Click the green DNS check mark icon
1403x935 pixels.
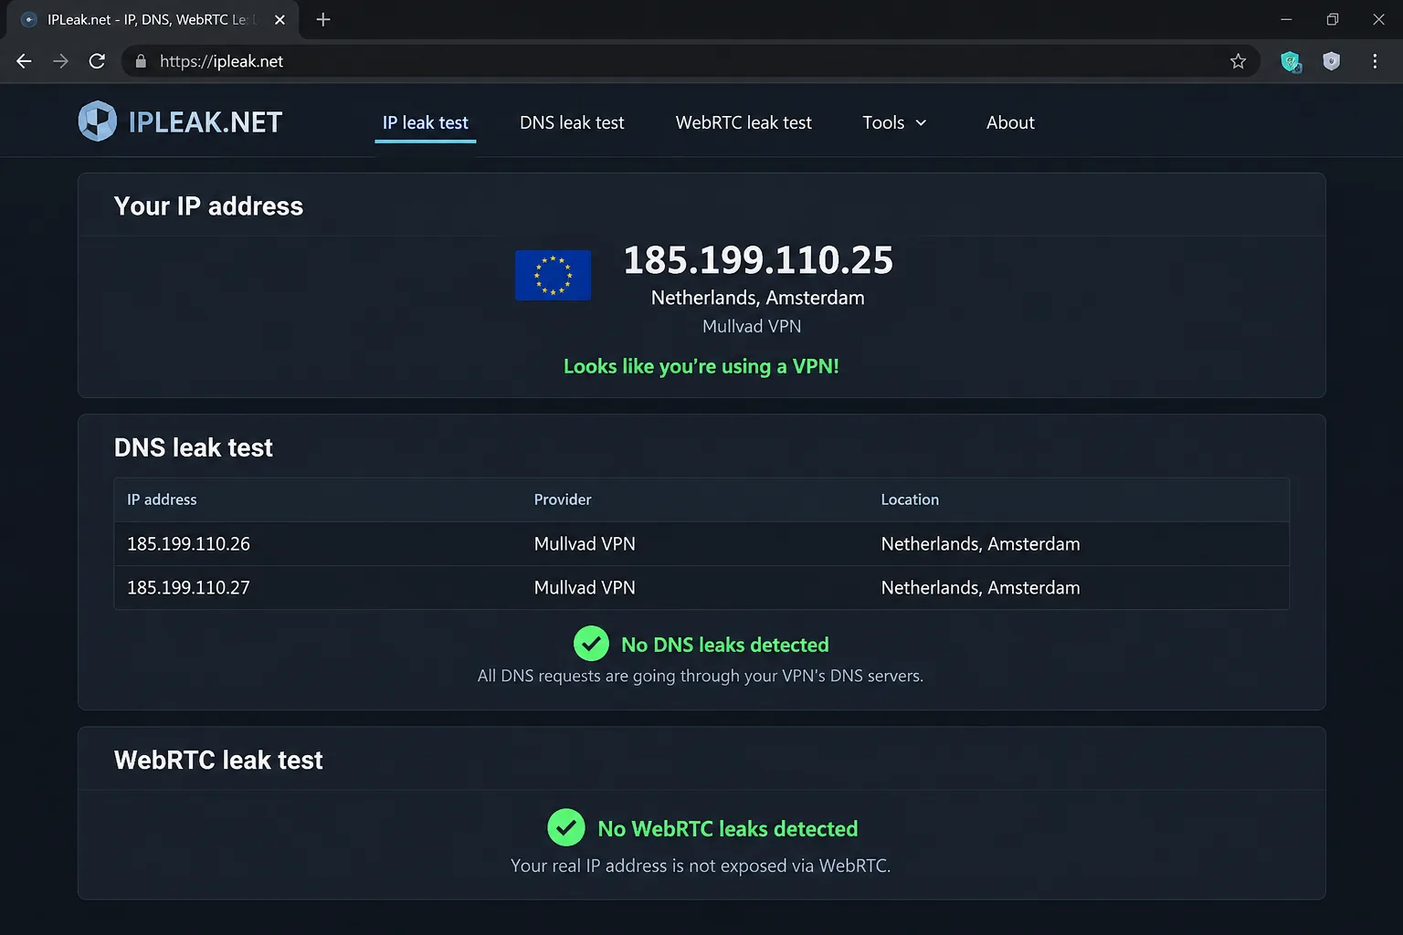tap(591, 644)
